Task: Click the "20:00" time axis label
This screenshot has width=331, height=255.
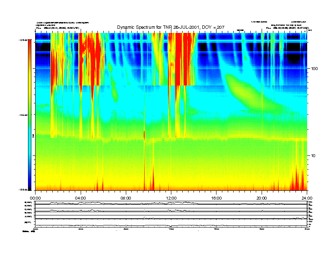Action: point(262,198)
